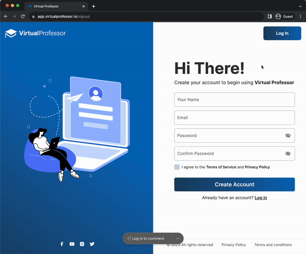
Task: Show password in the Password field
Action: (288, 136)
